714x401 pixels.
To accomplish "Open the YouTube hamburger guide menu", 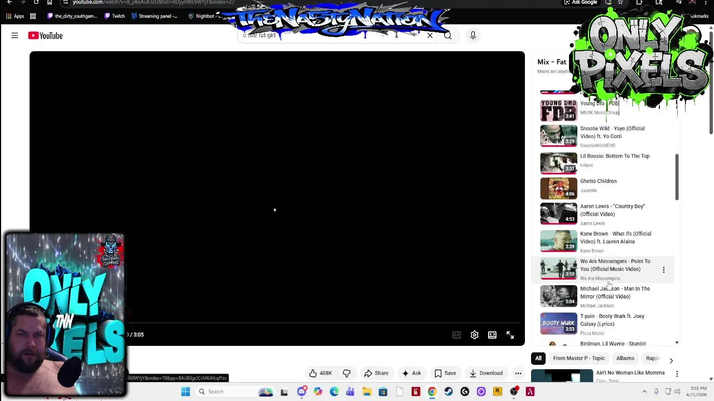I will pos(15,36).
